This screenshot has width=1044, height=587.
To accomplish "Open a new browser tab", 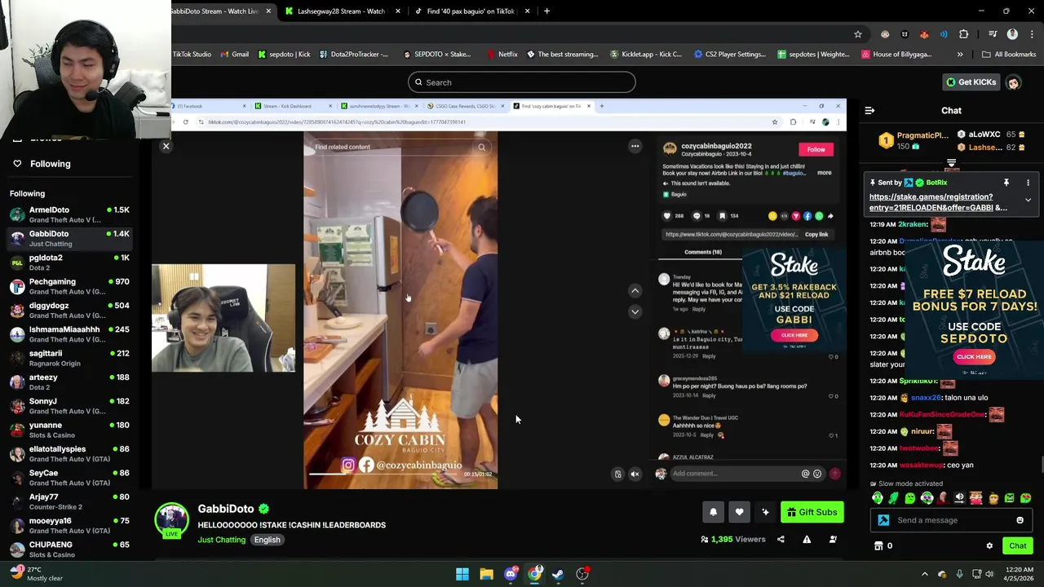I will 546,11.
